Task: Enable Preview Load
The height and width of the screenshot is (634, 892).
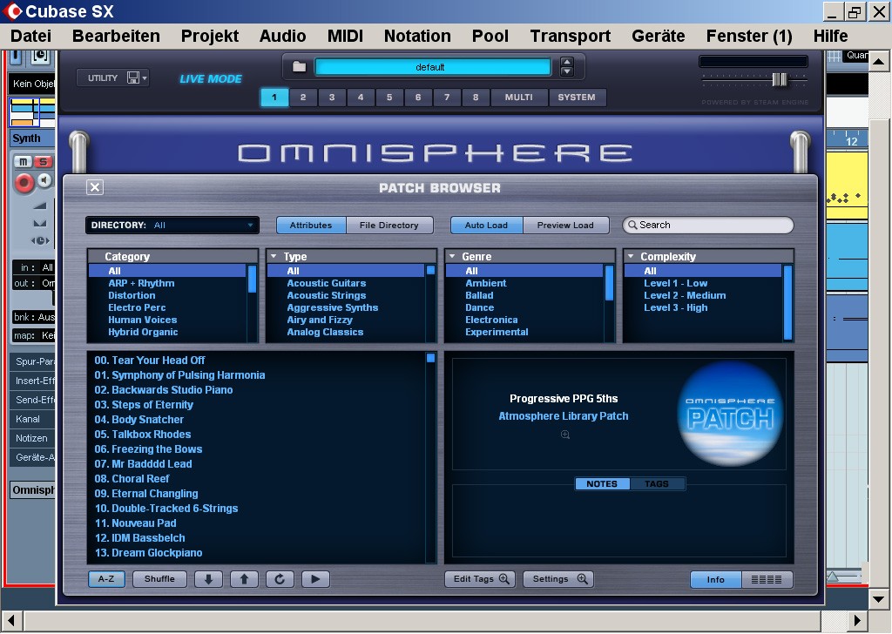Action: [x=565, y=226]
